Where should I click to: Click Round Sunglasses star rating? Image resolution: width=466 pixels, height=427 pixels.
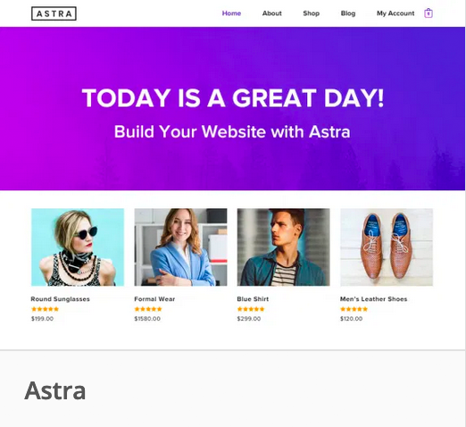pyautogui.click(x=46, y=309)
